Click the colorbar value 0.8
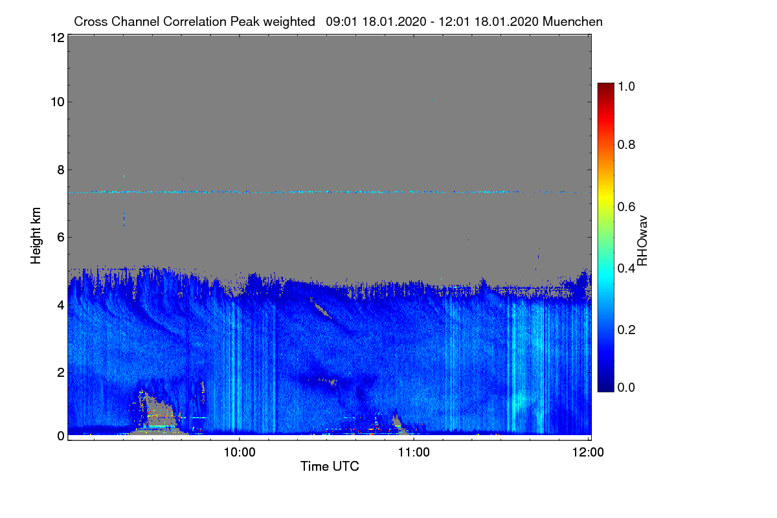This screenshot has width=777, height=518. (627, 145)
